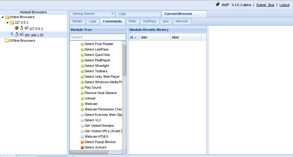Click green status dot beside Detect Foxit Reader

pyautogui.click(x=82, y=44)
